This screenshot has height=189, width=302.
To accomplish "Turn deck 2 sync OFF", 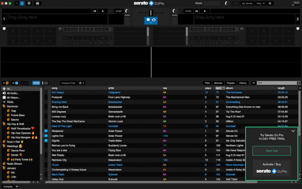I will (180, 11).
